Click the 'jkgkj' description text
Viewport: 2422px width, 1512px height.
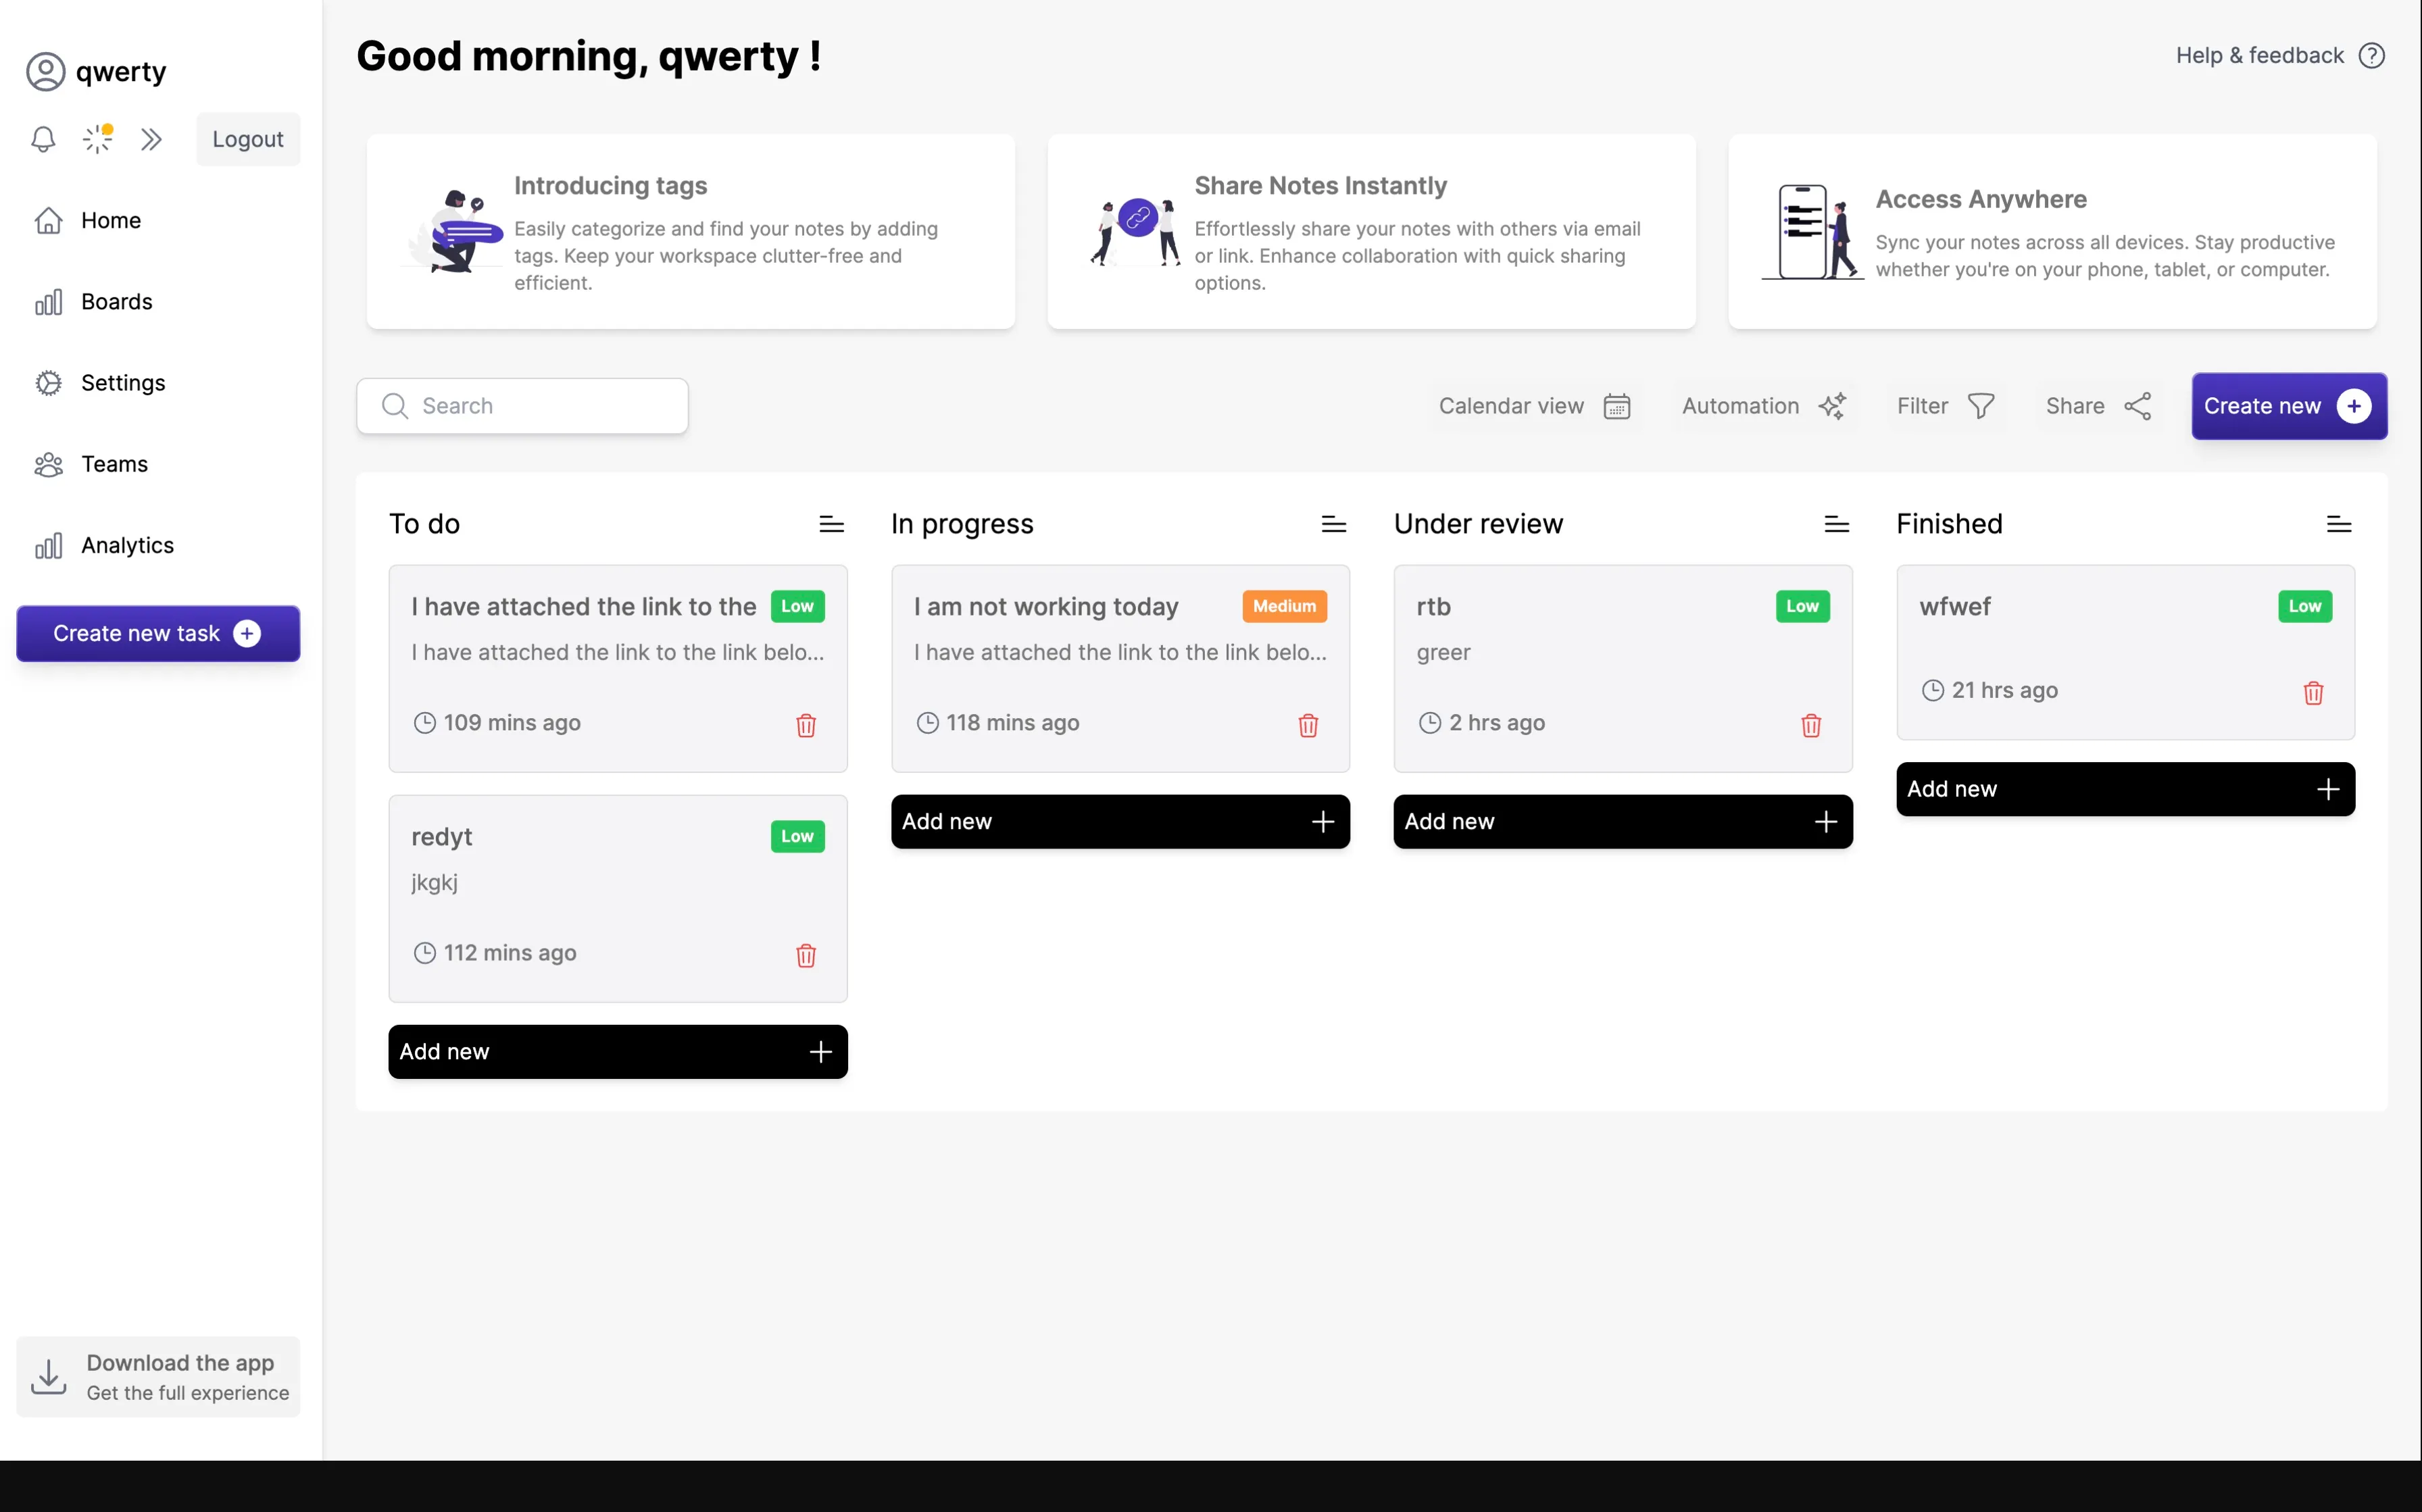click(434, 883)
